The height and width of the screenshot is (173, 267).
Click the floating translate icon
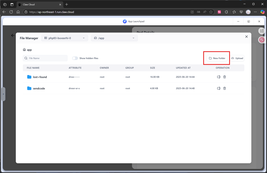pyautogui.click(x=262, y=40)
